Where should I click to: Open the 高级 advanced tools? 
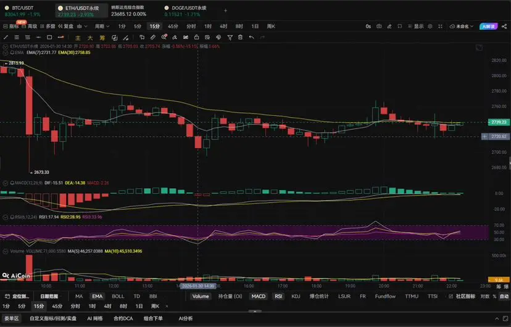click(30, 27)
